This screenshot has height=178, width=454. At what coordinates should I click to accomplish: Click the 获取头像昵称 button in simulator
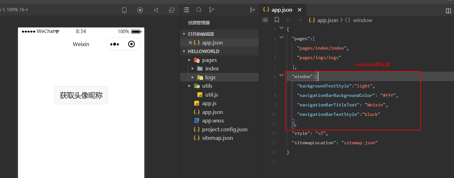(81, 95)
